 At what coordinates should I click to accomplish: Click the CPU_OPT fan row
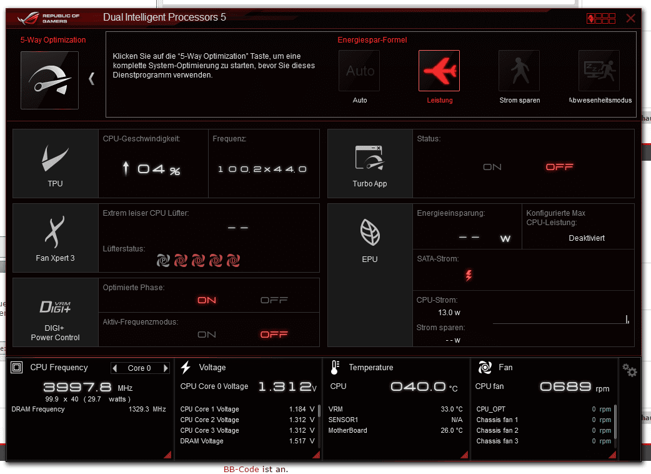544,409
